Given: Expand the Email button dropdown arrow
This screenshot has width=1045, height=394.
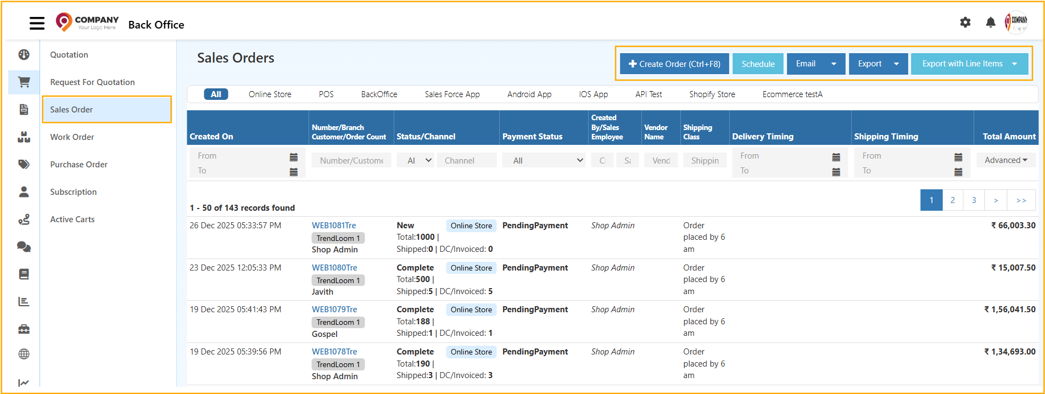Looking at the screenshot, I should (x=834, y=64).
